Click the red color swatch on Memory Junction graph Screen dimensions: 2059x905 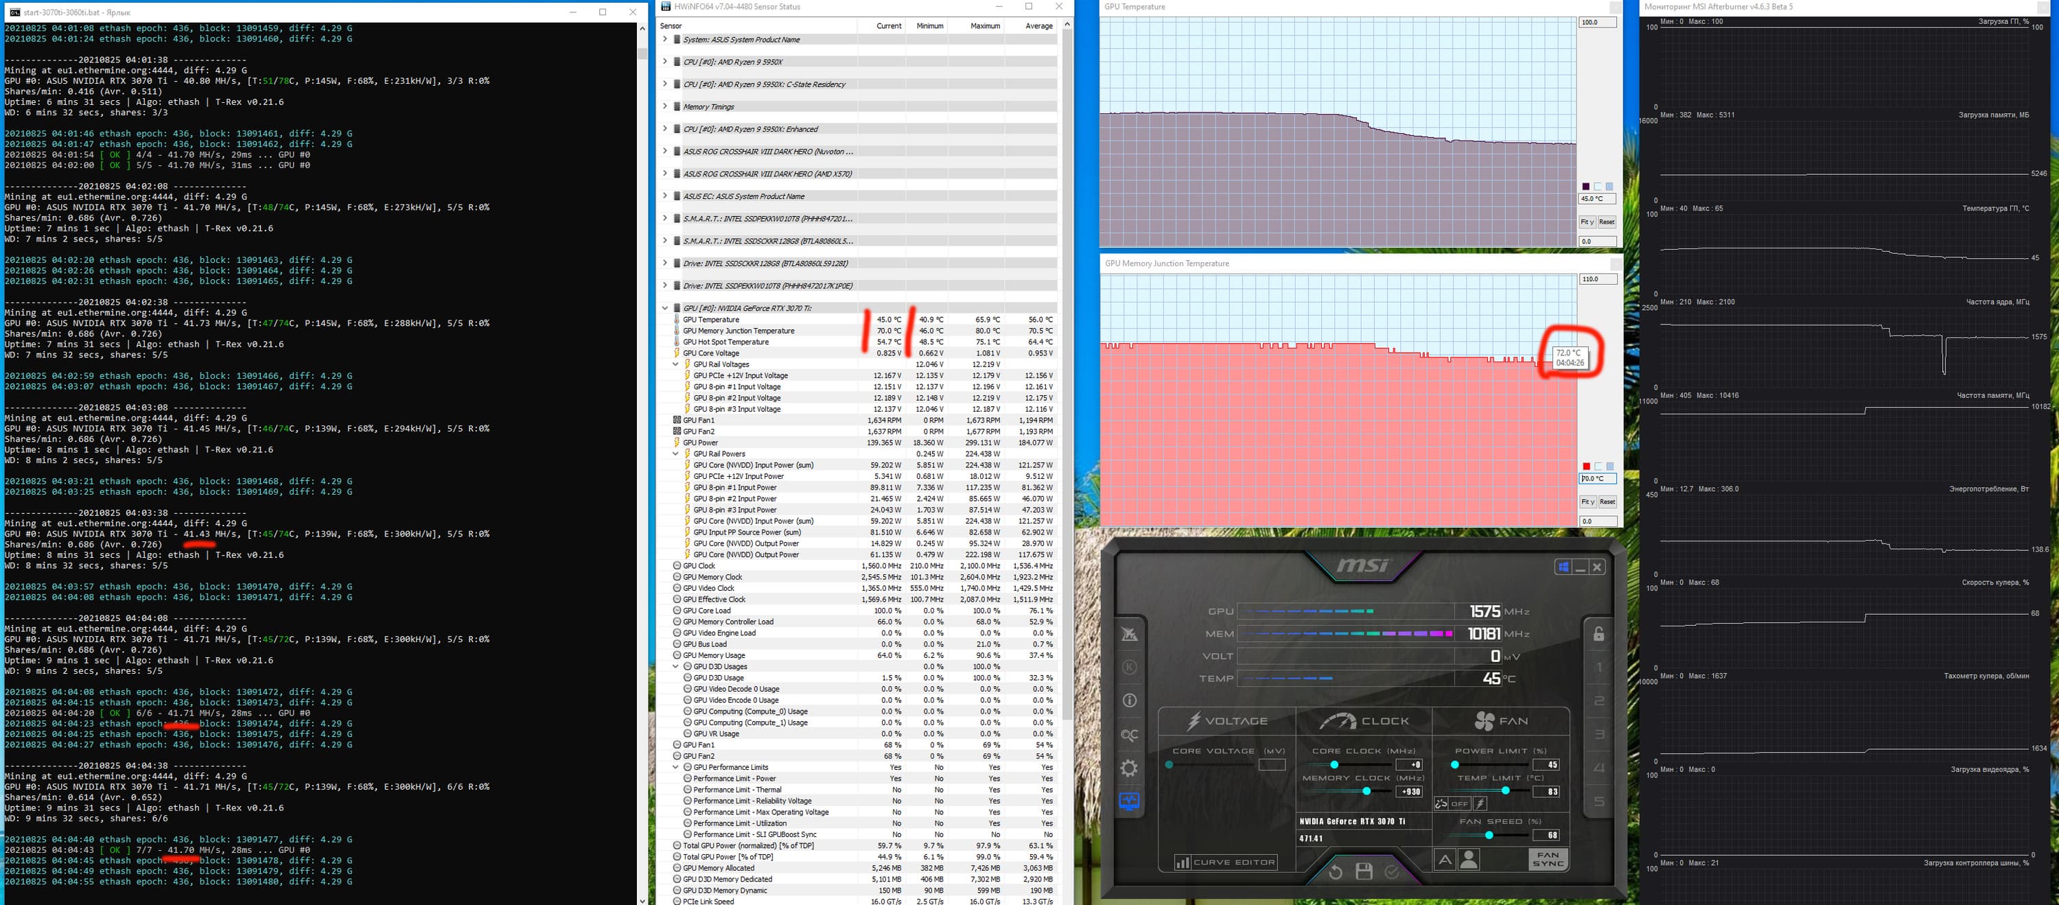1586,466
